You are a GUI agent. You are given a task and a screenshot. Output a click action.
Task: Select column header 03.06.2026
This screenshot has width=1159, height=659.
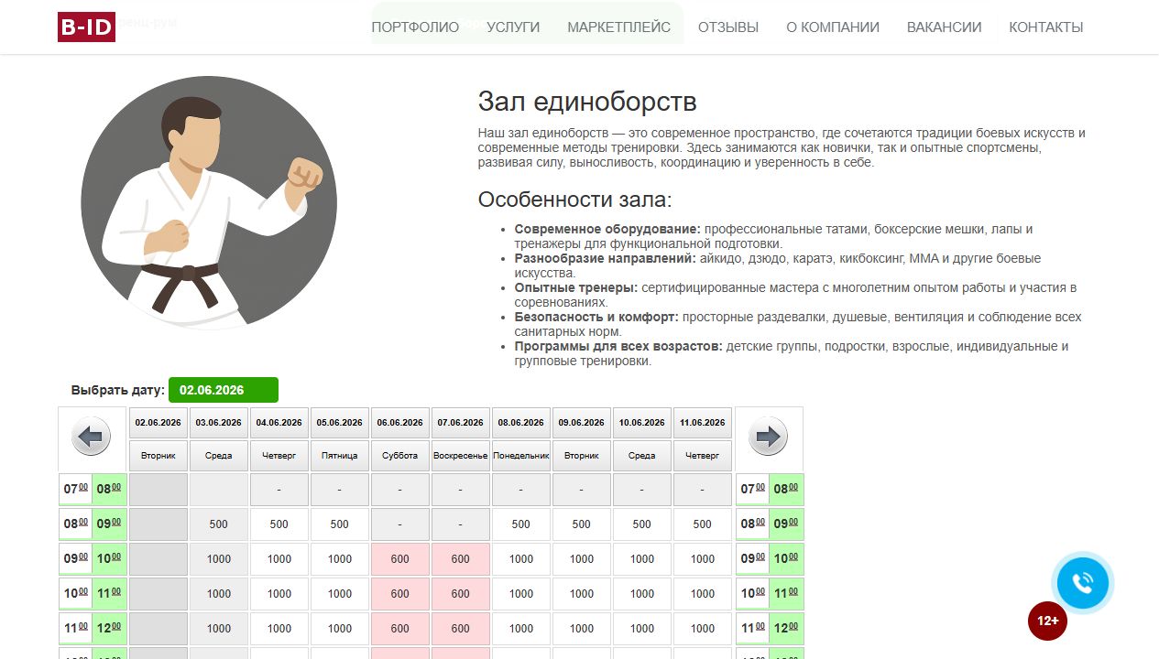coord(219,423)
